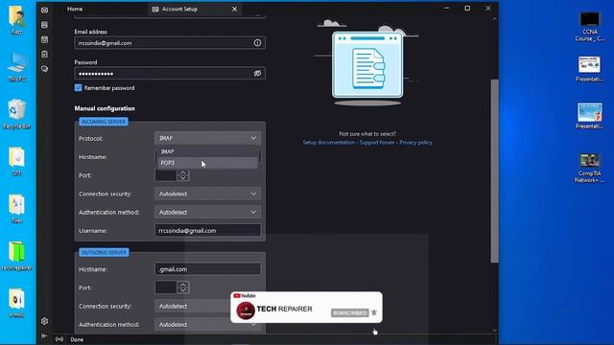Select the CCNA Course desktop file

(x=589, y=26)
